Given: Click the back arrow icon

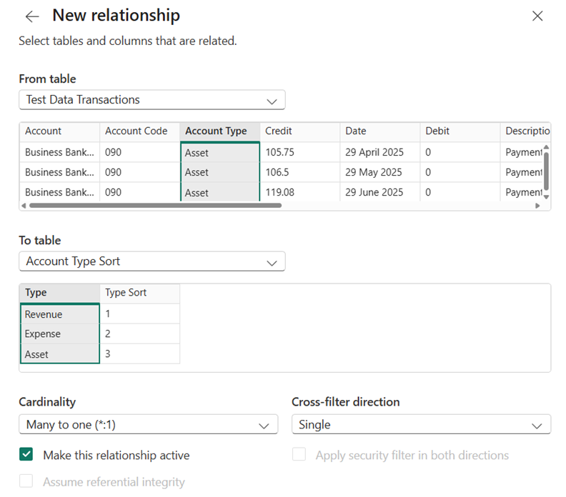Looking at the screenshot, I should click(32, 16).
